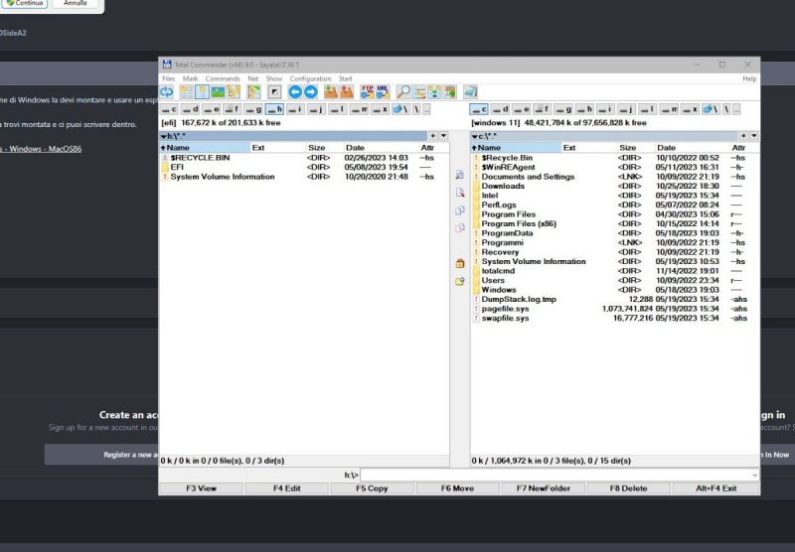Select the blue Forward arrow icon
The width and height of the screenshot is (795, 552).
310,92
